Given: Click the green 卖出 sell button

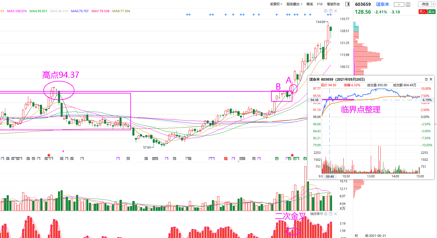Looking at the screenshot, I should tap(431, 12).
